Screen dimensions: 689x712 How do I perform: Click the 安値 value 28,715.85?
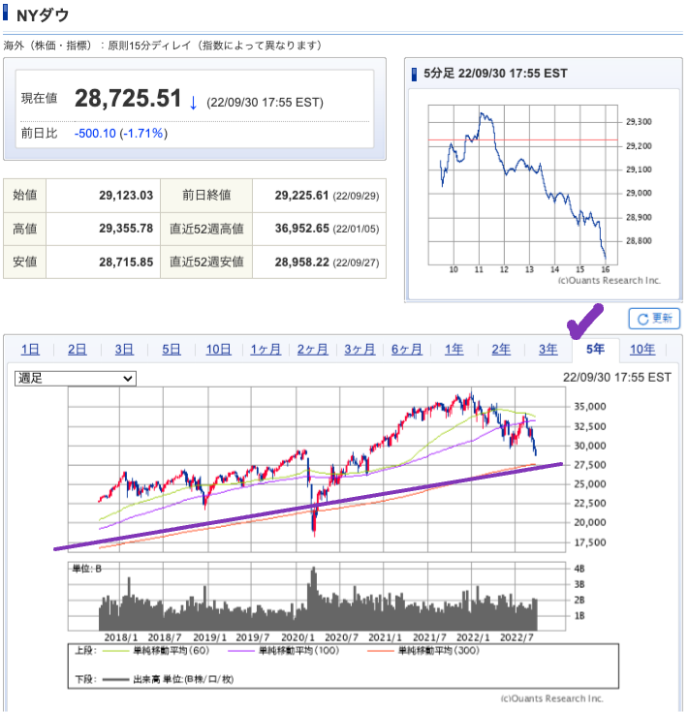(x=126, y=262)
